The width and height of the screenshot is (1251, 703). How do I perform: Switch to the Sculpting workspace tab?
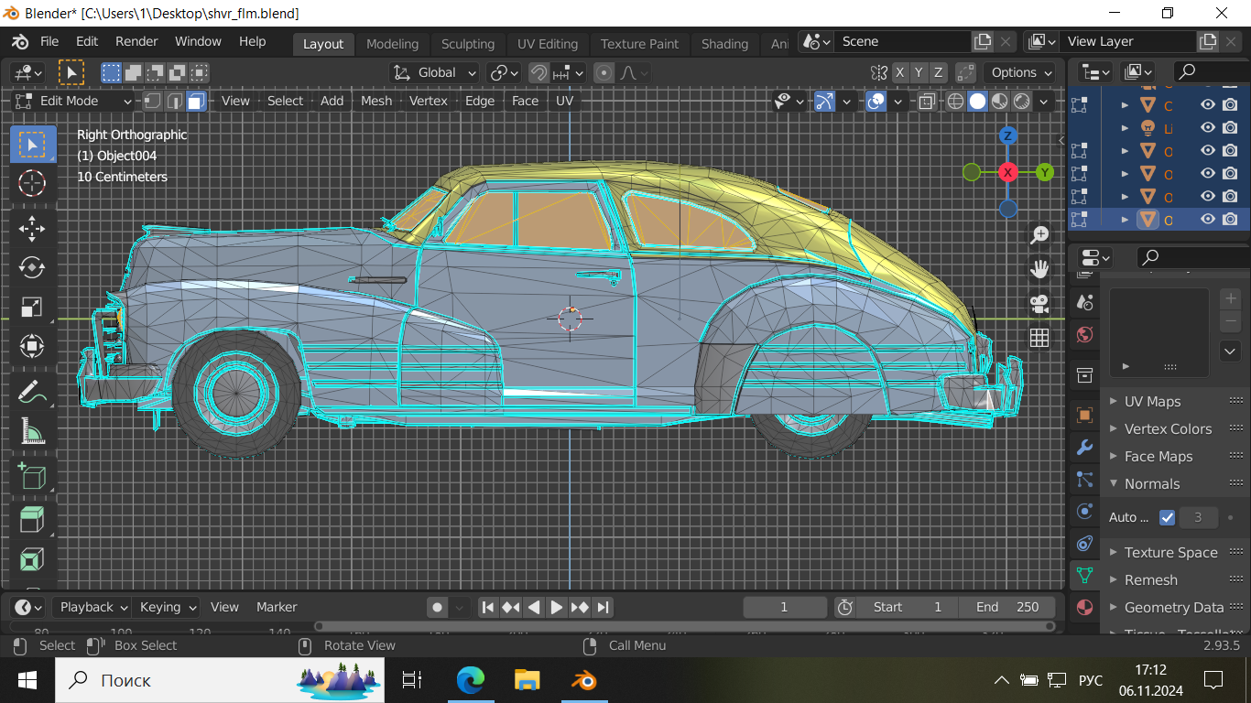point(467,44)
